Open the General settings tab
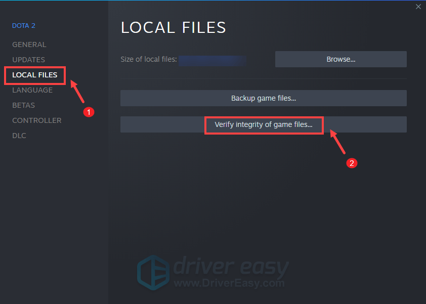 29,45
